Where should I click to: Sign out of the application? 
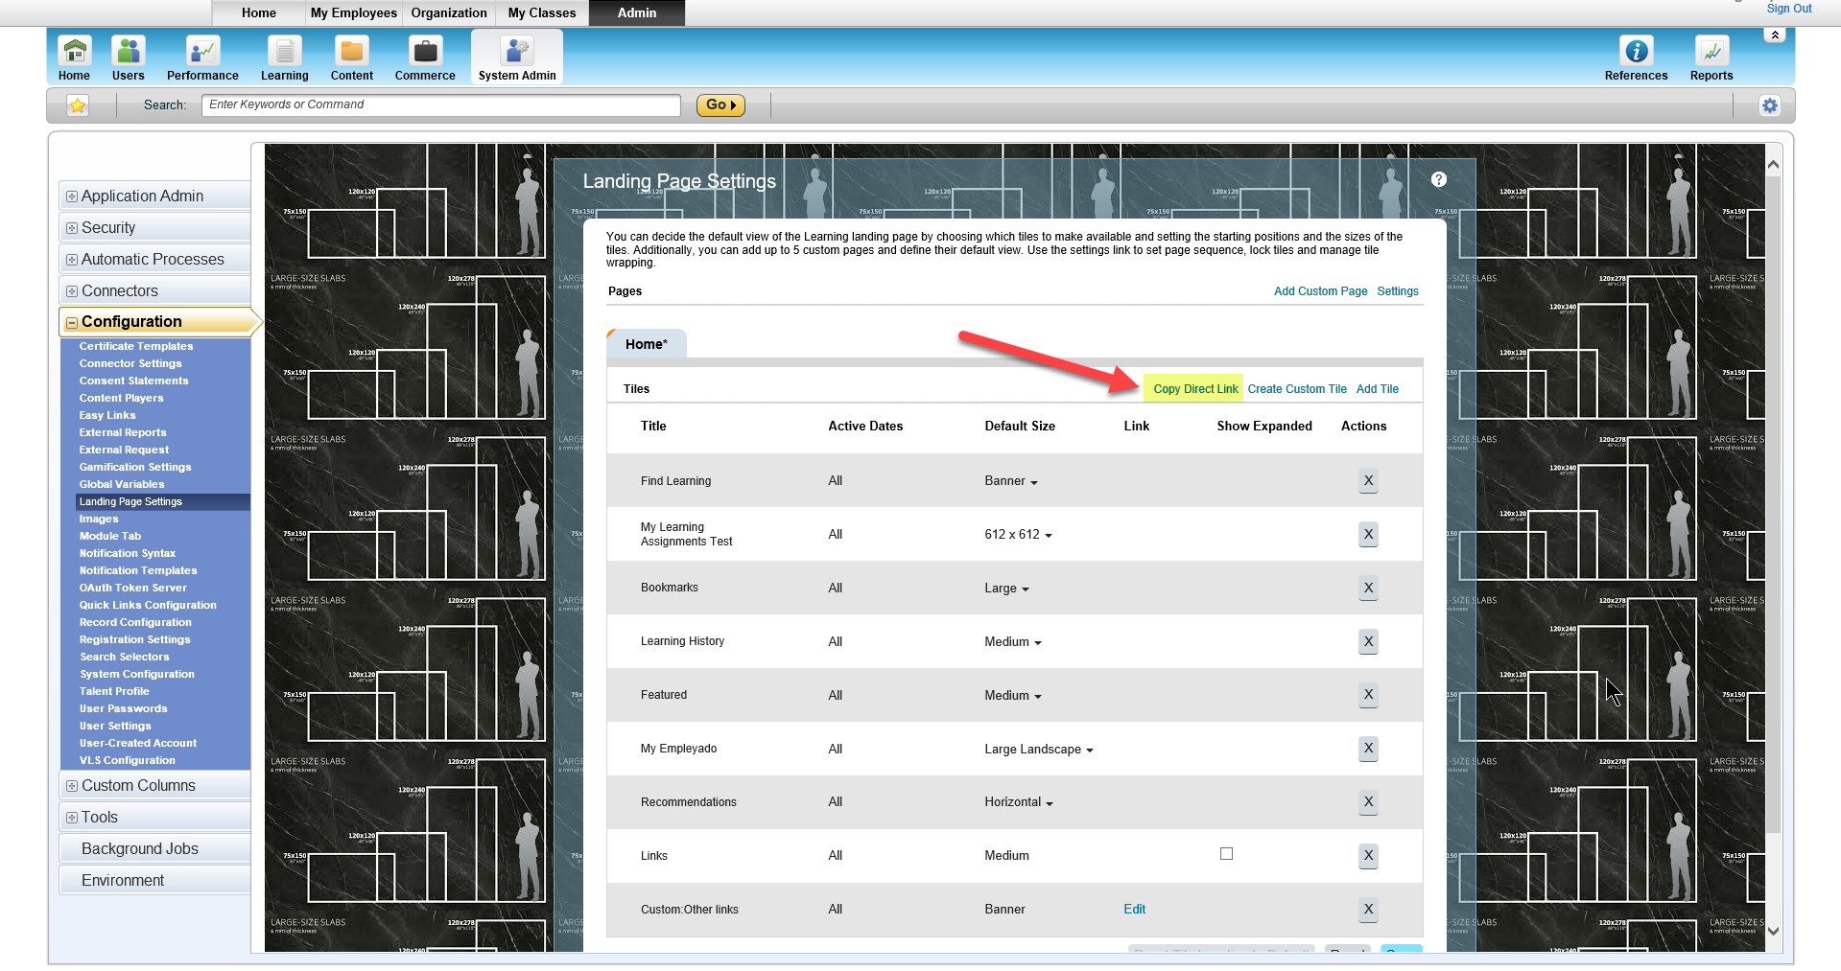pyautogui.click(x=1789, y=9)
